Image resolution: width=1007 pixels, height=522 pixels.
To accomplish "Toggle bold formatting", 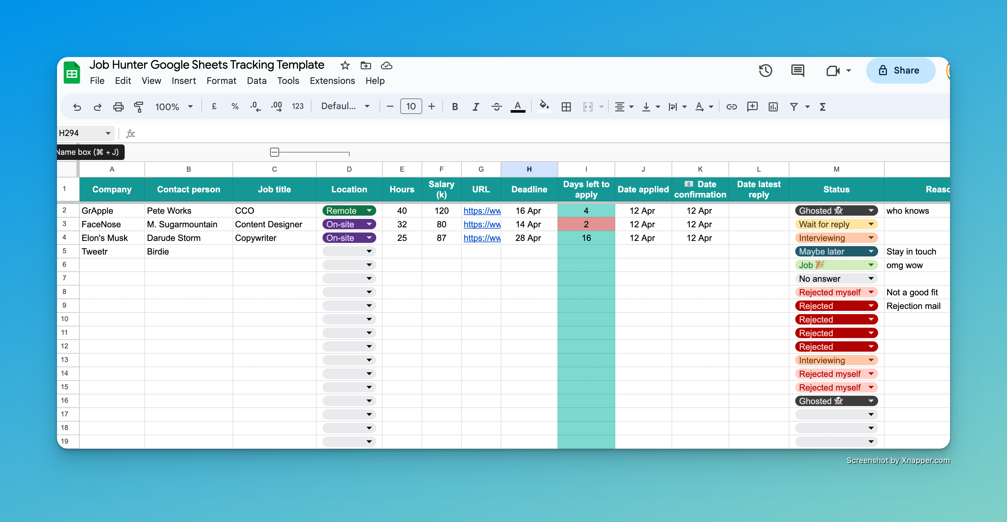I will pyautogui.click(x=455, y=107).
